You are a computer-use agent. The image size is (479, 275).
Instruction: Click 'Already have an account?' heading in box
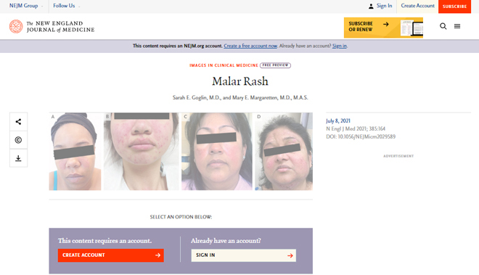click(x=226, y=241)
